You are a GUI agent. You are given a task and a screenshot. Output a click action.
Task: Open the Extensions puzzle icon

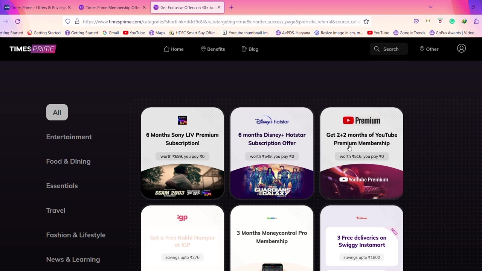[476, 21]
